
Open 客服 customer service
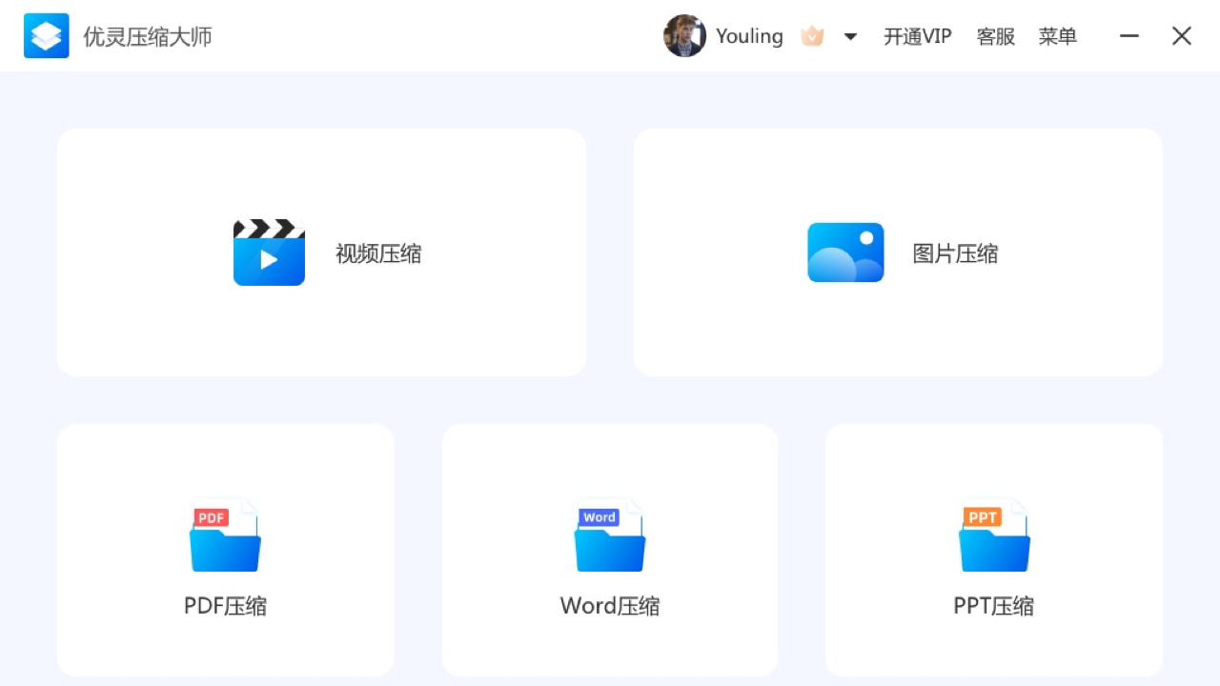(x=995, y=36)
